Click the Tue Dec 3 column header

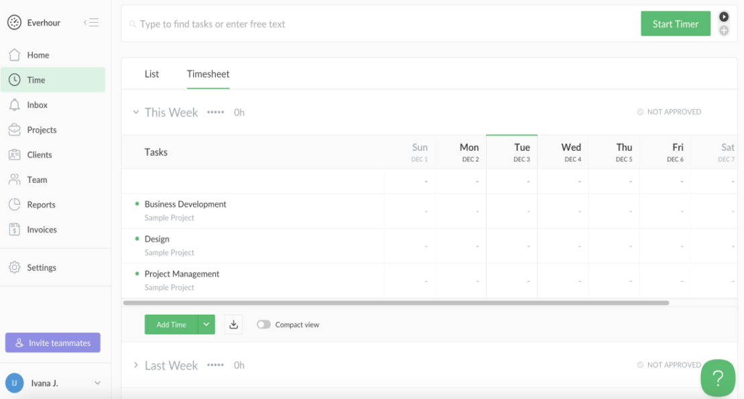(x=511, y=153)
